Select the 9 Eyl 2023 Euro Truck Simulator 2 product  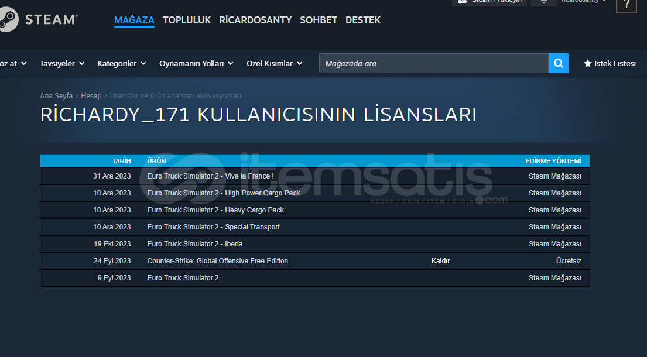pyautogui.click(x=183, y=278)
